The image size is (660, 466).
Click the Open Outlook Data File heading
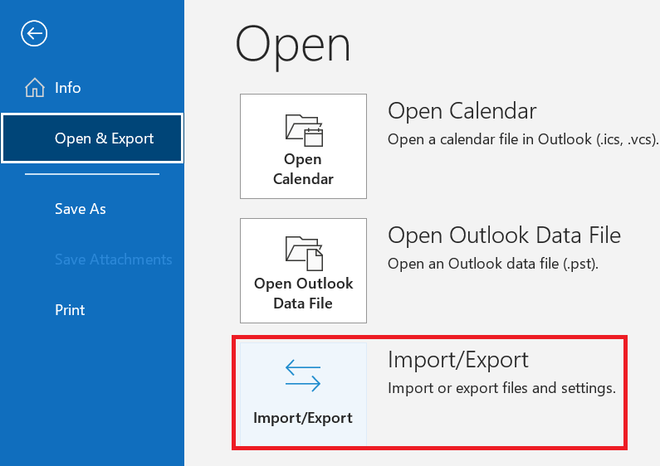click(x=504, y=235)
